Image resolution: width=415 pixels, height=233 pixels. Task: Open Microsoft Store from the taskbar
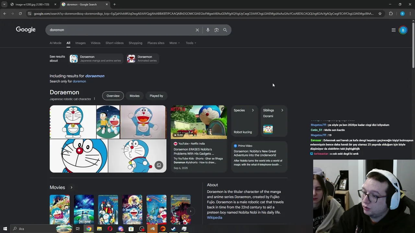pos(131,229)
